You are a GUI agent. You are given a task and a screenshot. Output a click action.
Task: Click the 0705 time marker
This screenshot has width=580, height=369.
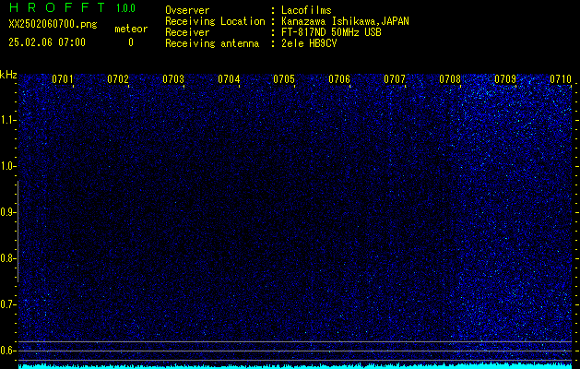click(x=284, y=79)
